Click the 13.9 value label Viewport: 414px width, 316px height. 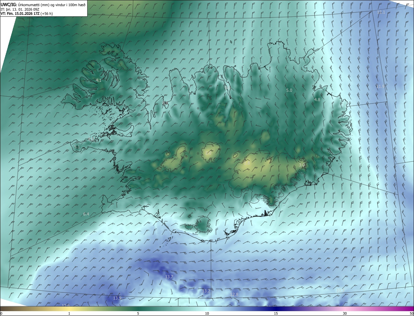117,298
